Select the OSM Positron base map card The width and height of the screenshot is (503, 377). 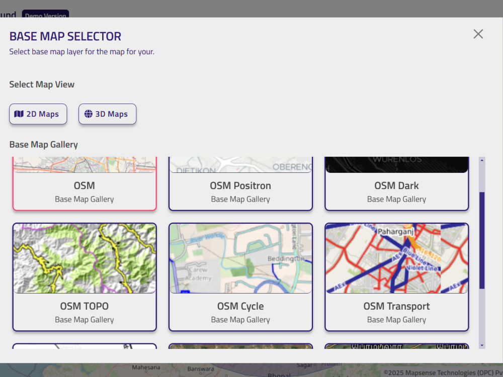[x=240, y=183]
